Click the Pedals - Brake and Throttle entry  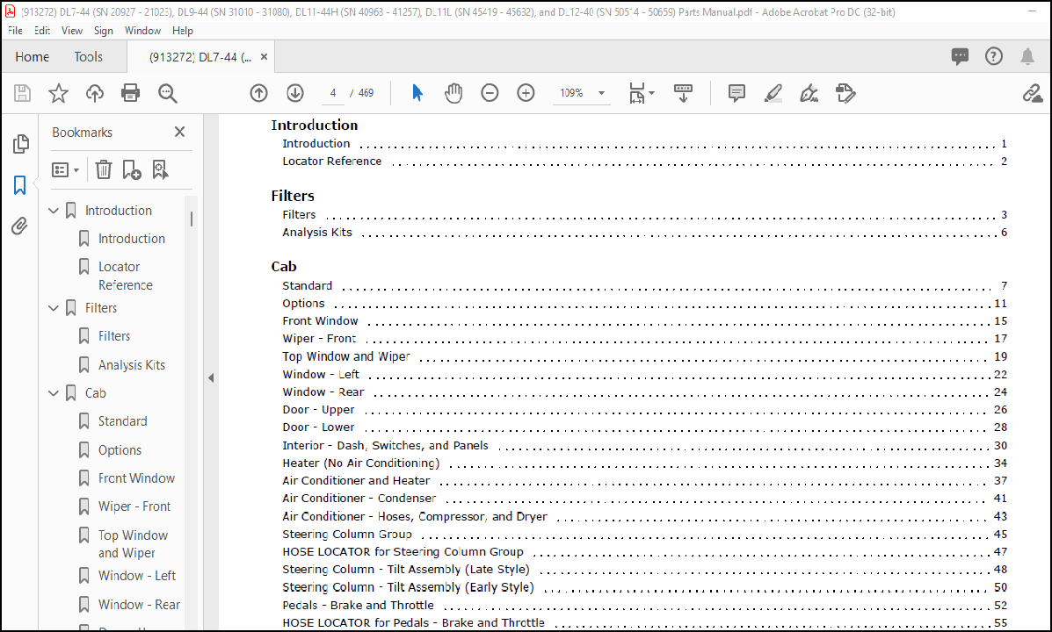click(359, 605)
